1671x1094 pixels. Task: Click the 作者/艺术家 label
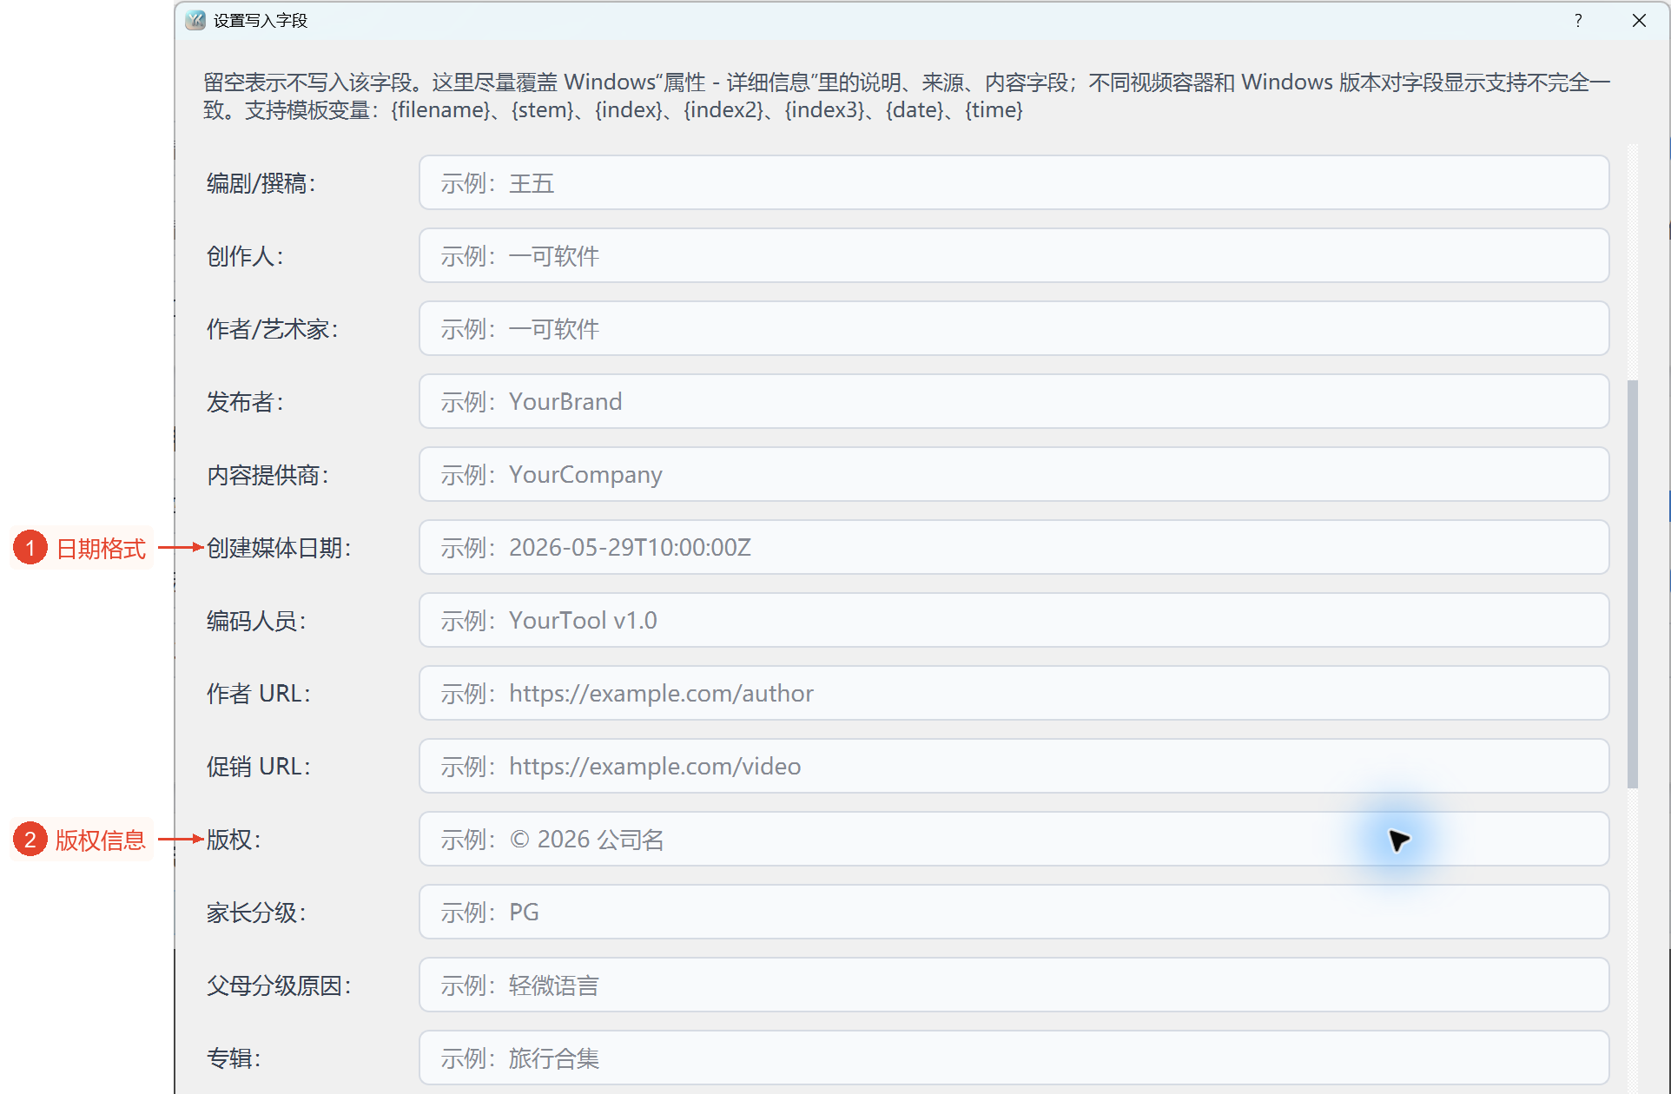(273, 329)
